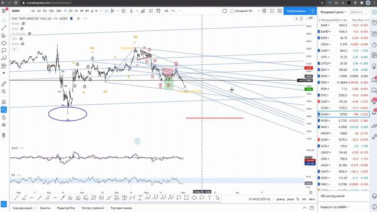Hide all drawings with the eye icon
This screenshot has width=377, height=212.
4,125
